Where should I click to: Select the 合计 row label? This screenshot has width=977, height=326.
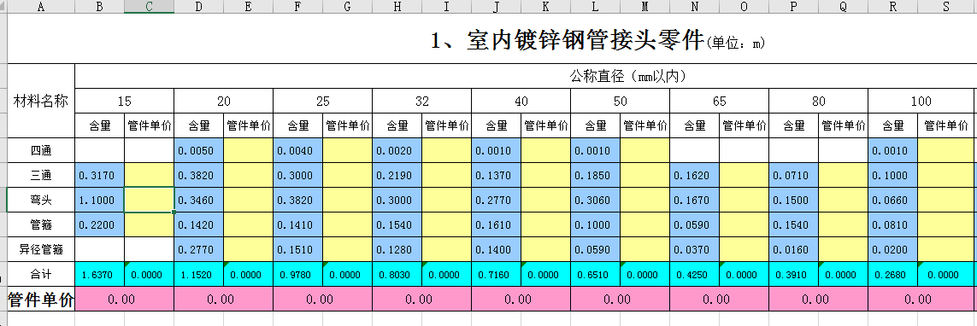[40, 274]
